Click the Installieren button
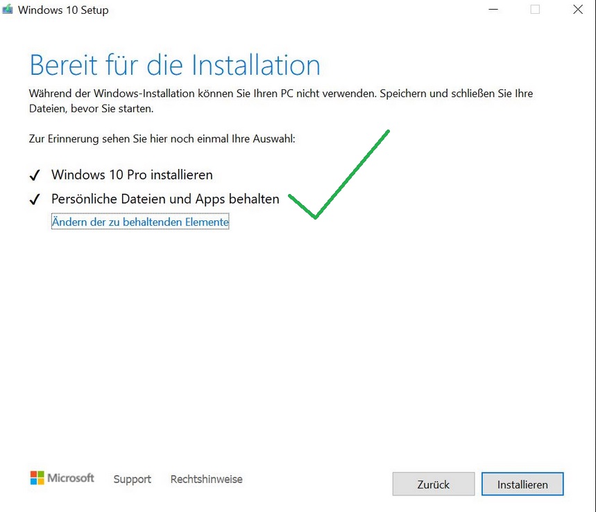This screenshot has height=512, width=596. (x=522, y=484)
